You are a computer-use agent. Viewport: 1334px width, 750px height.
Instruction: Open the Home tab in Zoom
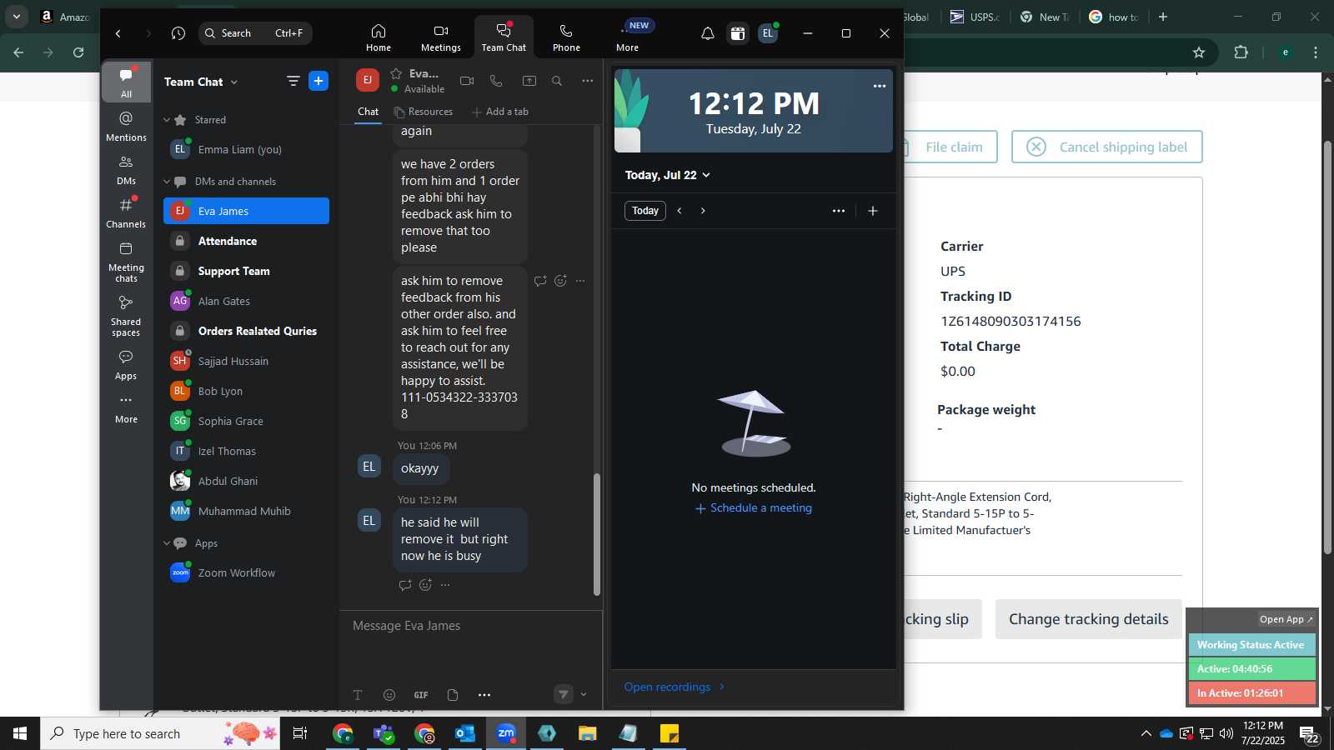coord(378,37)
